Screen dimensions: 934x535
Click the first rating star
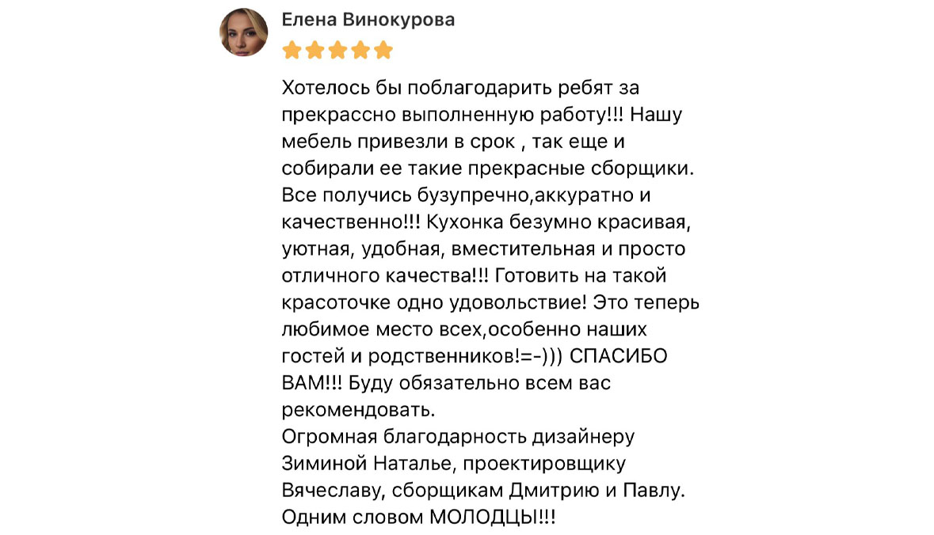[292, 50]
